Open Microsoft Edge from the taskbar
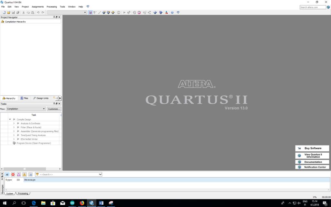The image size is (331, 207). pyautogui.click(x=34, y=203)
